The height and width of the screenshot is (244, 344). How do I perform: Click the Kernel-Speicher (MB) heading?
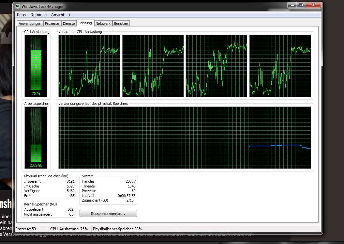point(40,204)
